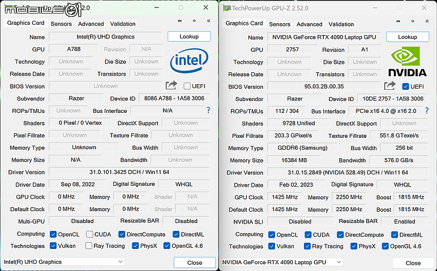Click the BIOS Version field 95.03.2B.00.35
Screen dimensions: 437x271
[x=324, y=86]
